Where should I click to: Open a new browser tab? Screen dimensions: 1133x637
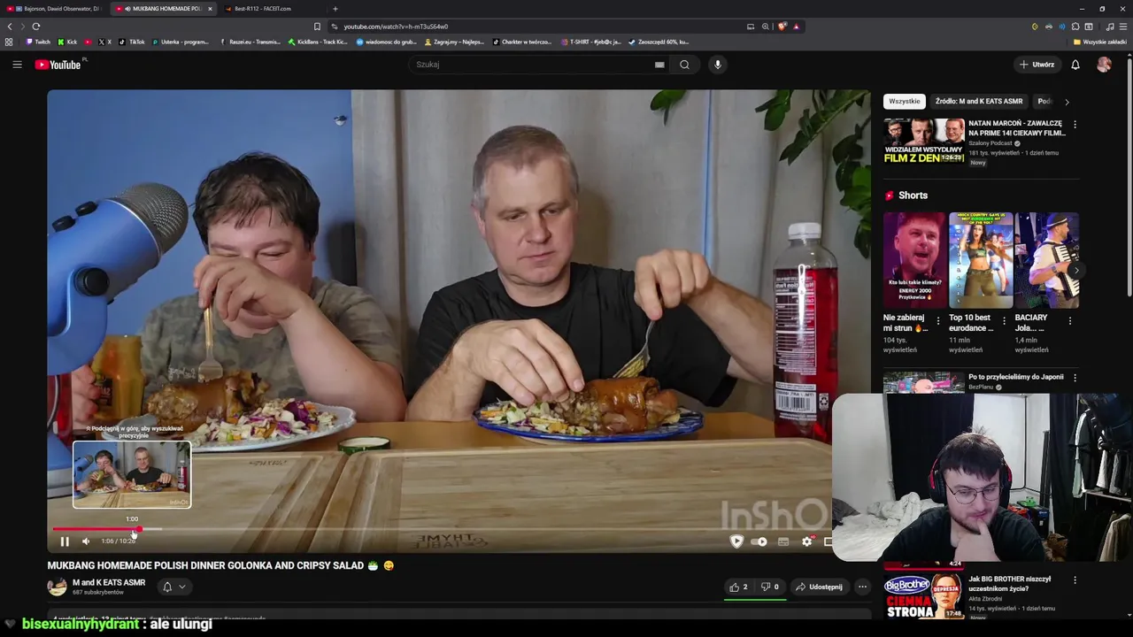[x=335, y=9]
